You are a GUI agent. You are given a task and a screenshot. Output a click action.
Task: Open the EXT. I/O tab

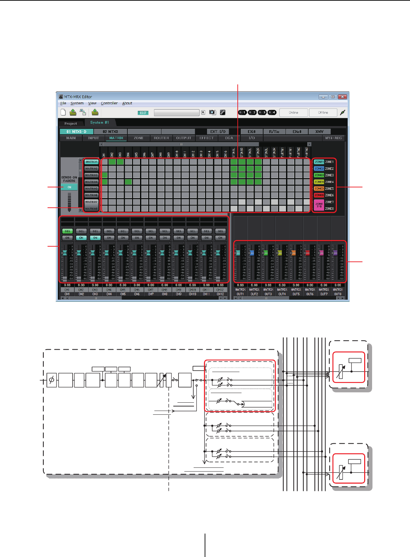218,132
